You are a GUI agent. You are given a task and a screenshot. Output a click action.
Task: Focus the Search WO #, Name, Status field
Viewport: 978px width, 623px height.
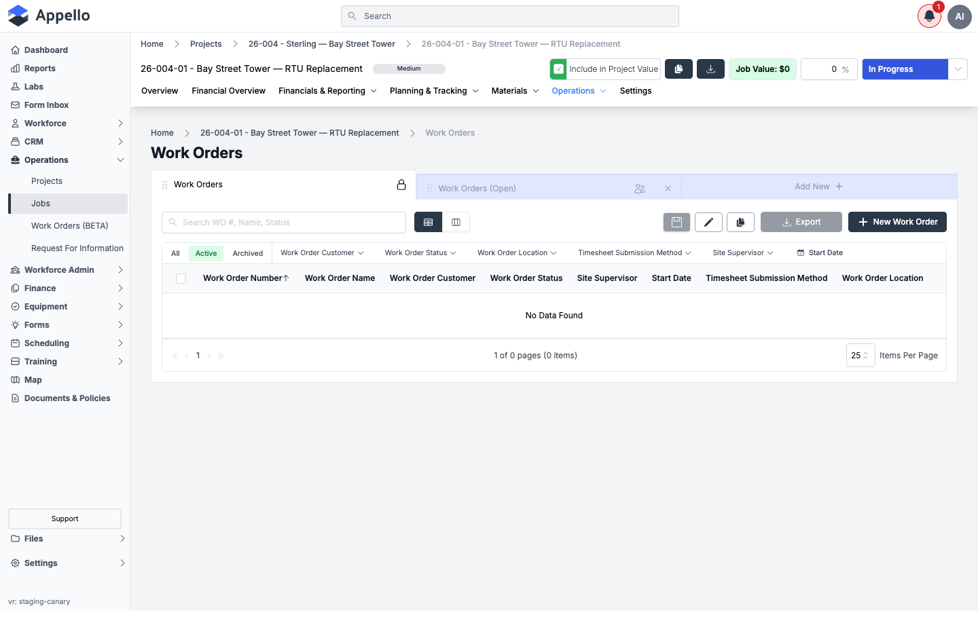284,223
